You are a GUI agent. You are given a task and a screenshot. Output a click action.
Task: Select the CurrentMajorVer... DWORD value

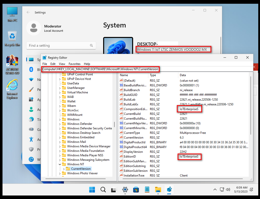click(136, 123)
